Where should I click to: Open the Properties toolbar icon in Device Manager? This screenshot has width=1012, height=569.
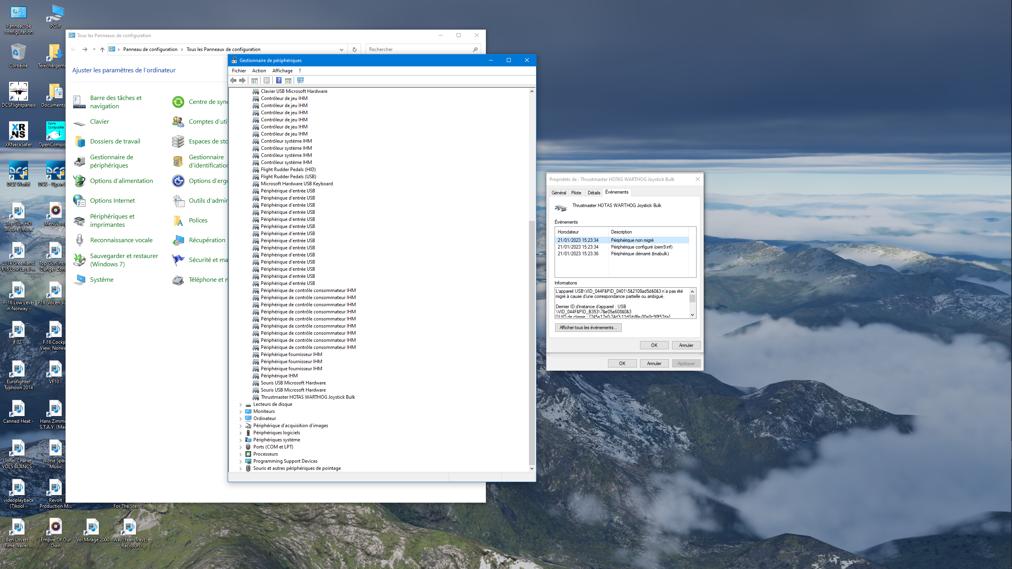coord(267,80)
